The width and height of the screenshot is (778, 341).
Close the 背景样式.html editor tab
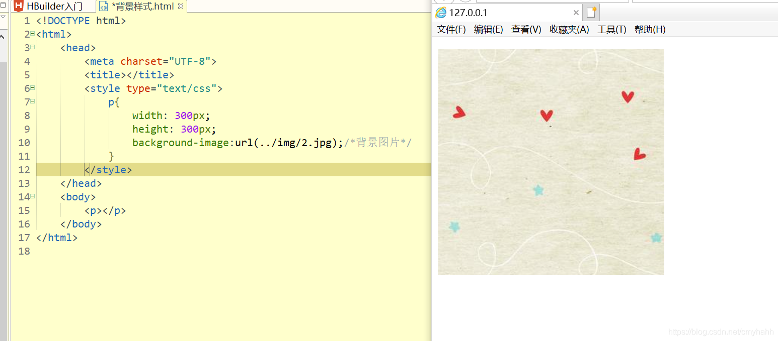(x=181, y=7)
